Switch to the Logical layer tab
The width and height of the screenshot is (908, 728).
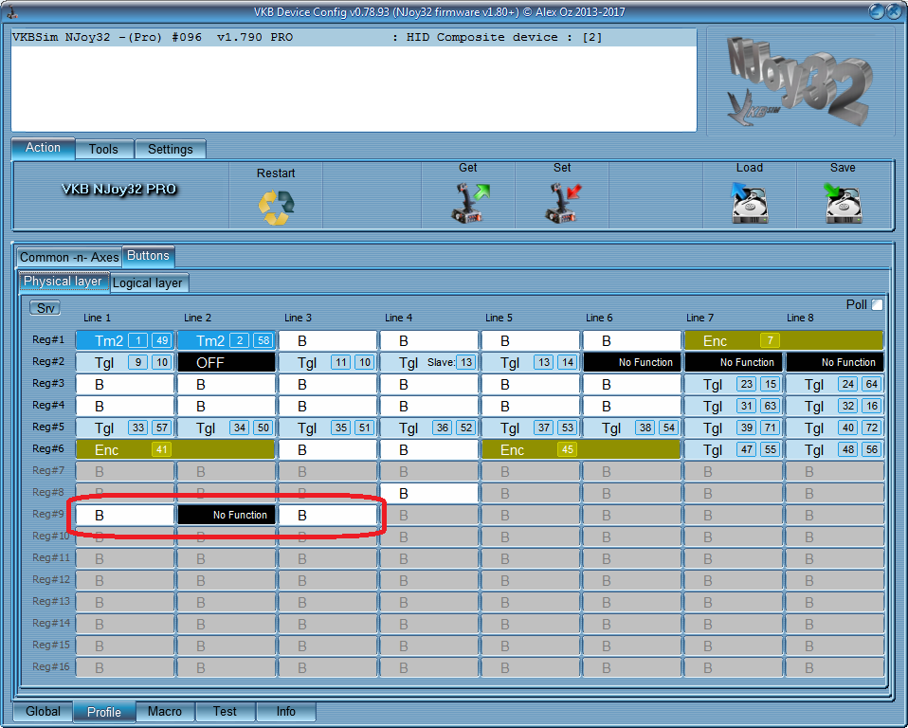click(148, 282)
